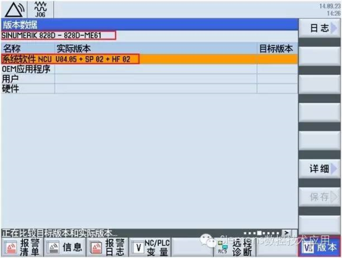Select the 用户 row
Screen dimensions: 342x258
pos(149,79)
